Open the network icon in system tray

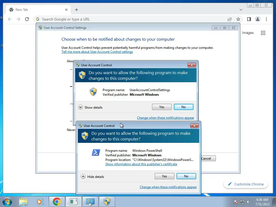[242, 202]
